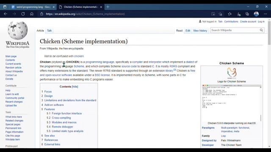Close the weird programming lang tab

(x=54, y=7)
